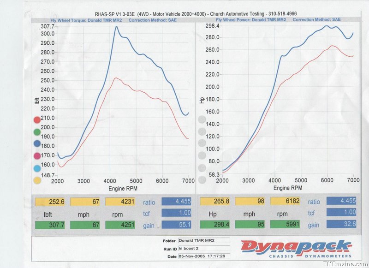The height and width of the screenshot is (268, 369).
Task: Select the yellow run color circle
Action: [x=37, y=180]
